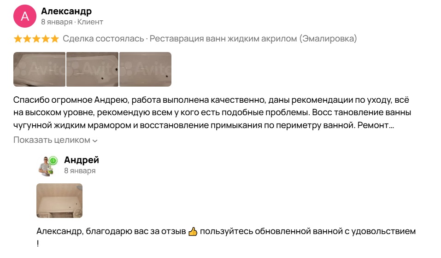Screen dimensions: 441x258
Task: Click the fifth star of the rating
Action: 55,39
